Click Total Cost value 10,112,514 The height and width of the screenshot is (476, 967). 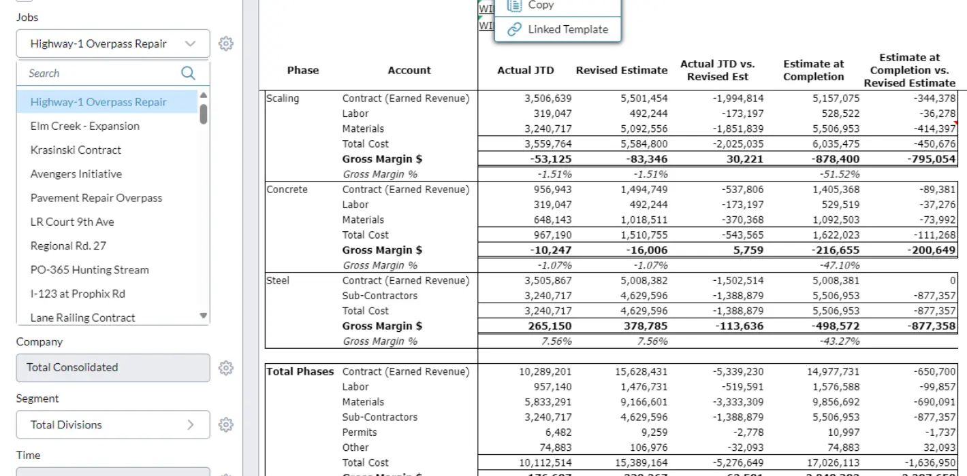pyautogui.click(x=545, y=462)
